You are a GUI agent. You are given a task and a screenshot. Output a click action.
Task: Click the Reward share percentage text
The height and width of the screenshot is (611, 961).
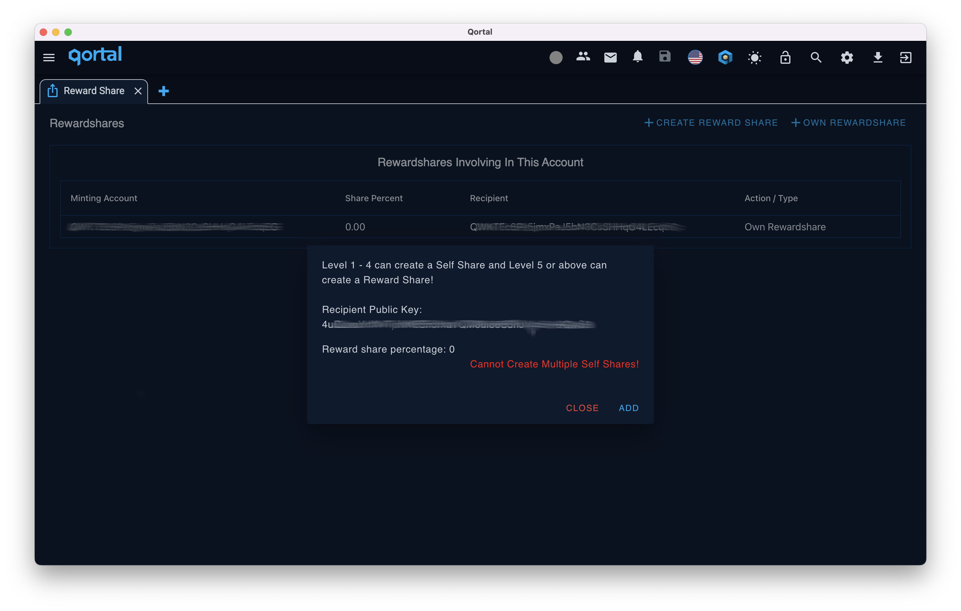(x=388, y=349)
